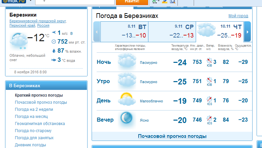Click the humidity water drop icon
This screenshot has width=262, height=148.
53,51
